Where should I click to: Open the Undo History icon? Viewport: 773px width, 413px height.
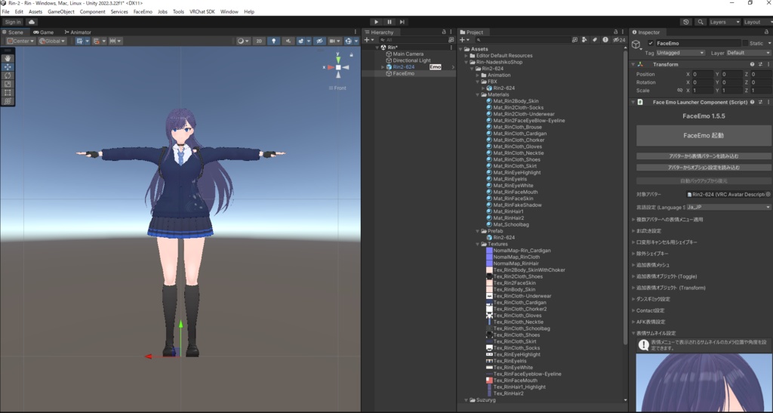click(x=686, y=22)
